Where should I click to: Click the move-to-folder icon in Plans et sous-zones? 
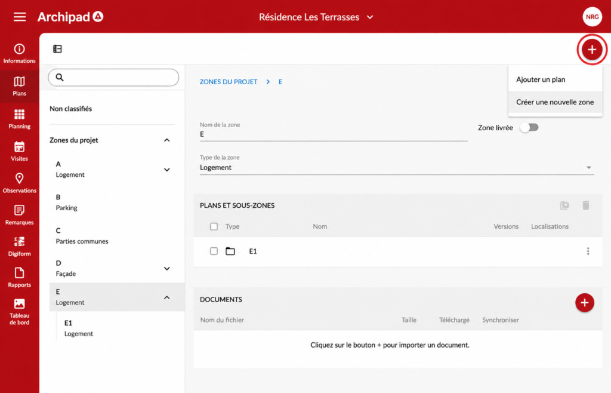(x=564, y=205)
